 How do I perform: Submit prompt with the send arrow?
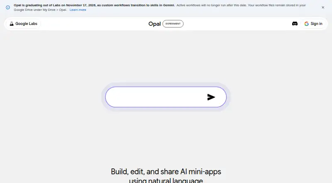pos(211,97)
